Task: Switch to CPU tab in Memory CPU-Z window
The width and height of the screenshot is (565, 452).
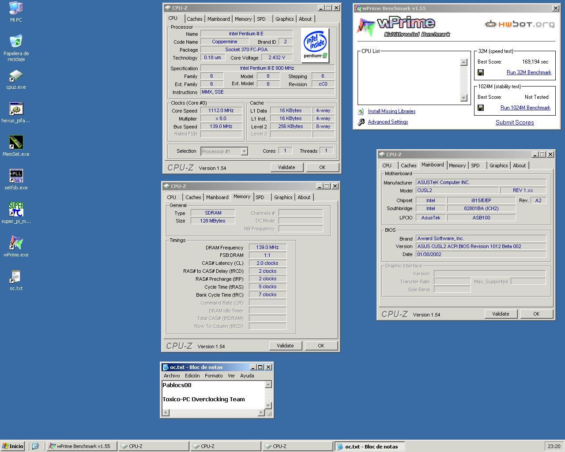Action: (171, 197)
